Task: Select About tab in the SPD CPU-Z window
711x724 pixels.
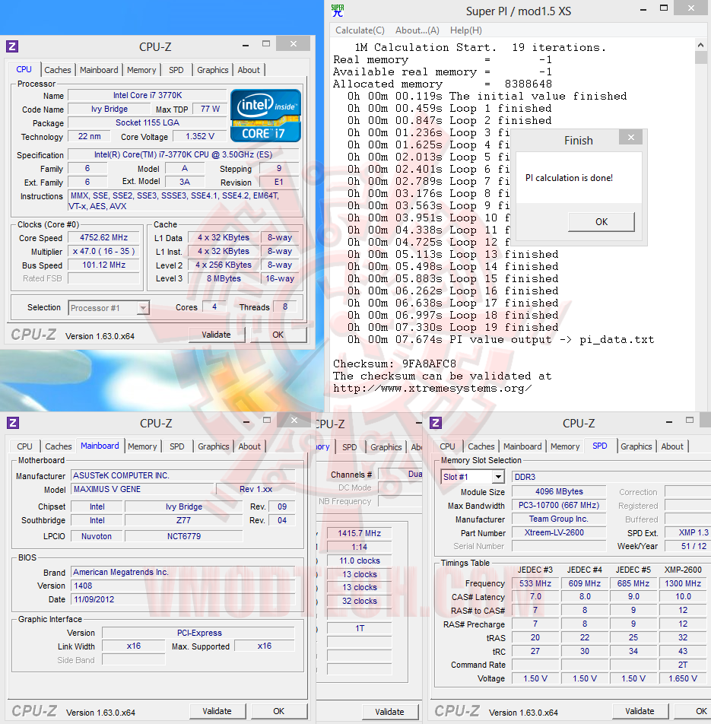Action: pyautogui.click(x=671, y=446)
